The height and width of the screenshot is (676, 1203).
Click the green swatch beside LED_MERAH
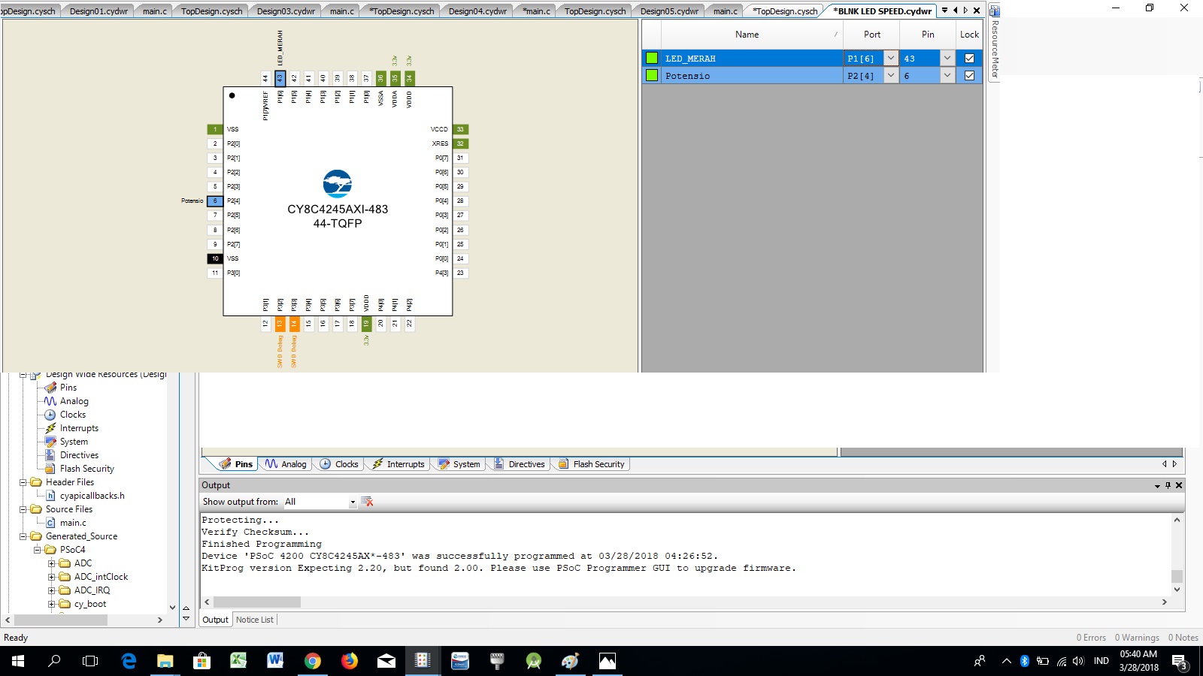(652, 59)
